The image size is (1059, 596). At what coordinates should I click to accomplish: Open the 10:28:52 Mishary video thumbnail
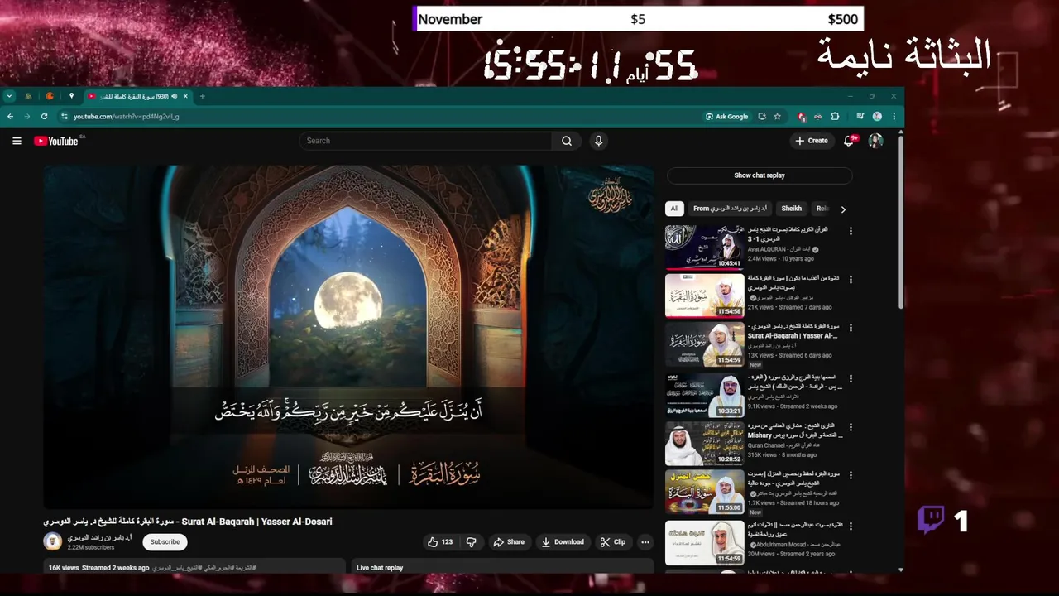pos(704,443)
